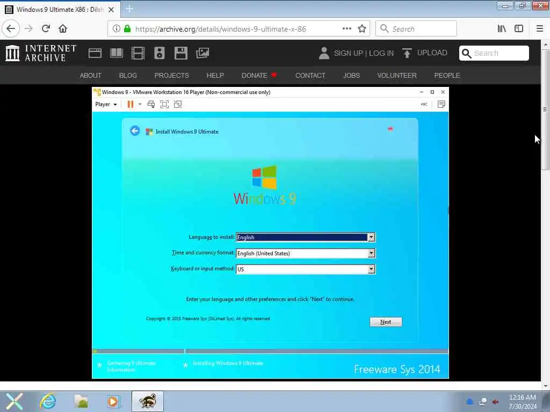Open VOLUNTEER navigation link
This screenshot has width=550, height=412.
pos(397,75)
